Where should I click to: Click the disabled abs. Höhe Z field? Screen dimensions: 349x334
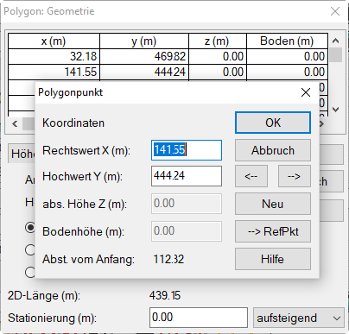pos(187,204)
